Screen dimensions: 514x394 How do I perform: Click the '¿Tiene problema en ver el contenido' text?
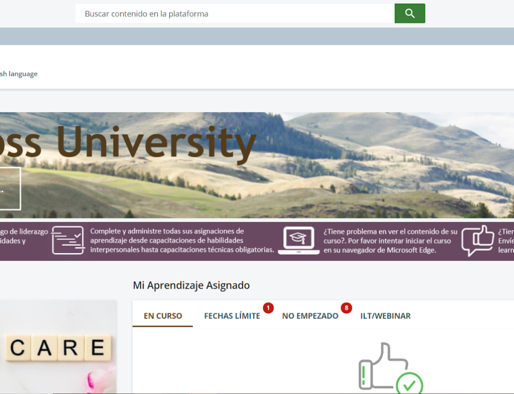391,241
